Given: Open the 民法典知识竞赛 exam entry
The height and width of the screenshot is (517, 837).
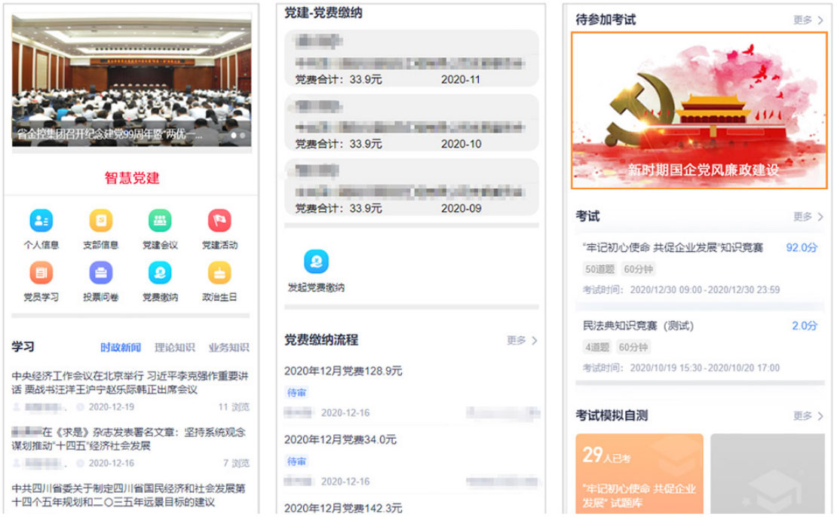Looking at the screenshot, I should 700,346.
